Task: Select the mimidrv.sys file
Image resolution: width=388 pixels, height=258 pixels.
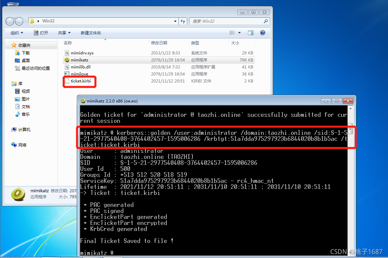Action: 159,53
